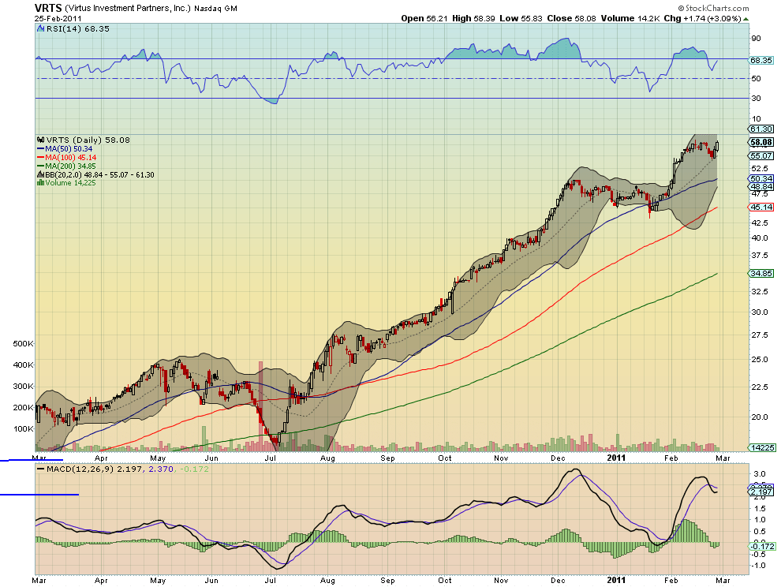781x587 pixels.
Task: Click the MACD line icon before MACD(12,26,9)
Action: 41,469
